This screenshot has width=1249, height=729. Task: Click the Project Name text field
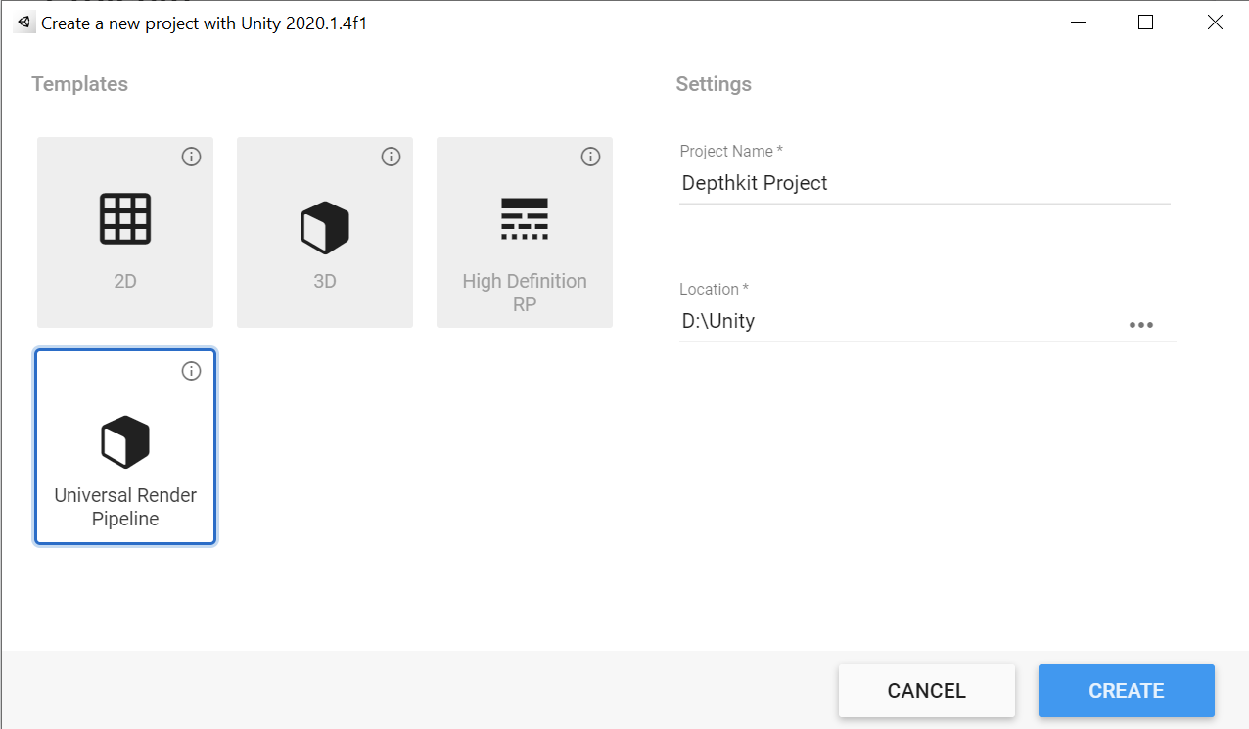(924, 183)
